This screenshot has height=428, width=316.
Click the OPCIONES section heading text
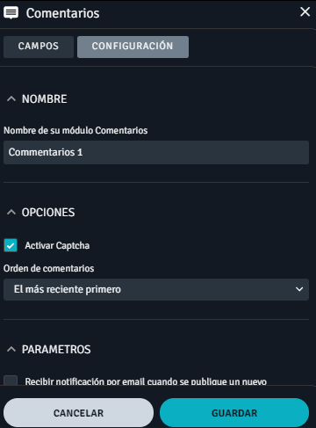(48, 213)
